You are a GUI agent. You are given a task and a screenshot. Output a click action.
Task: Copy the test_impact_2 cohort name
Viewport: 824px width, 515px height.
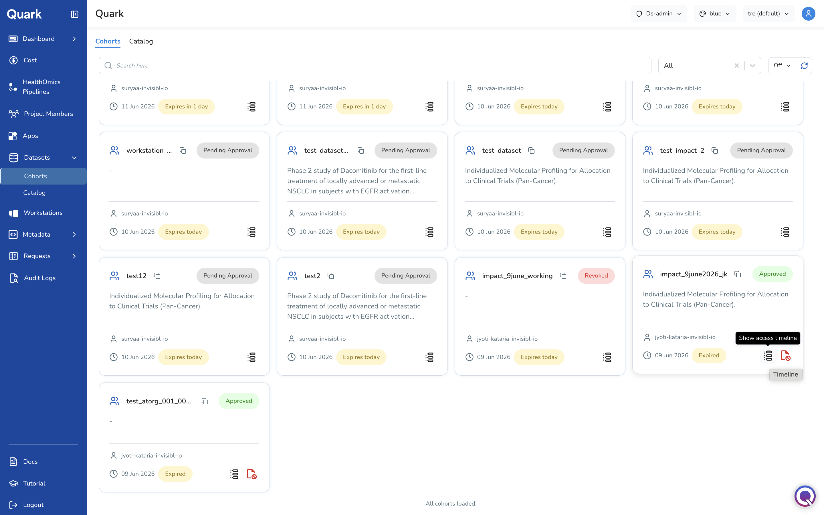[x=715, y=150]
